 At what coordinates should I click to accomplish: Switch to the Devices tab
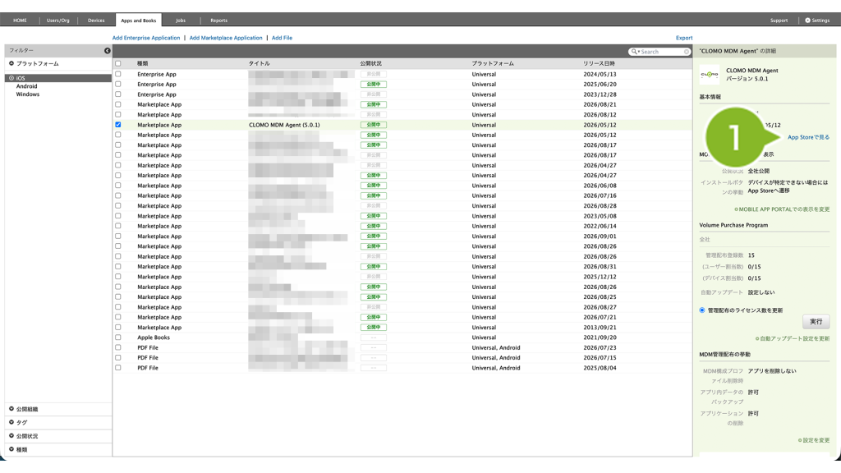click(x=96, y=21)
